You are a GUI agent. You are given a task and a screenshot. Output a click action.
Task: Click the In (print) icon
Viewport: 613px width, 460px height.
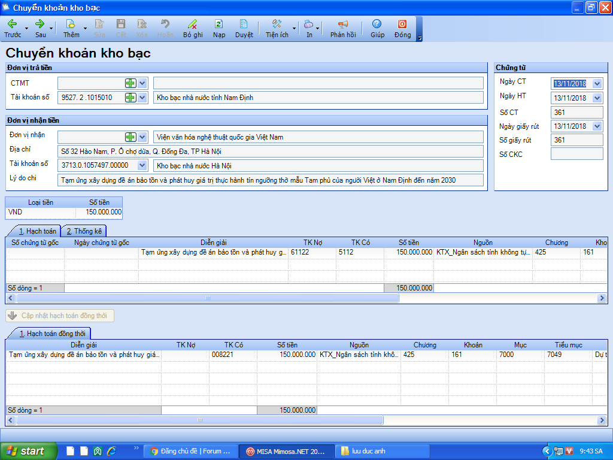pos(309,24)
